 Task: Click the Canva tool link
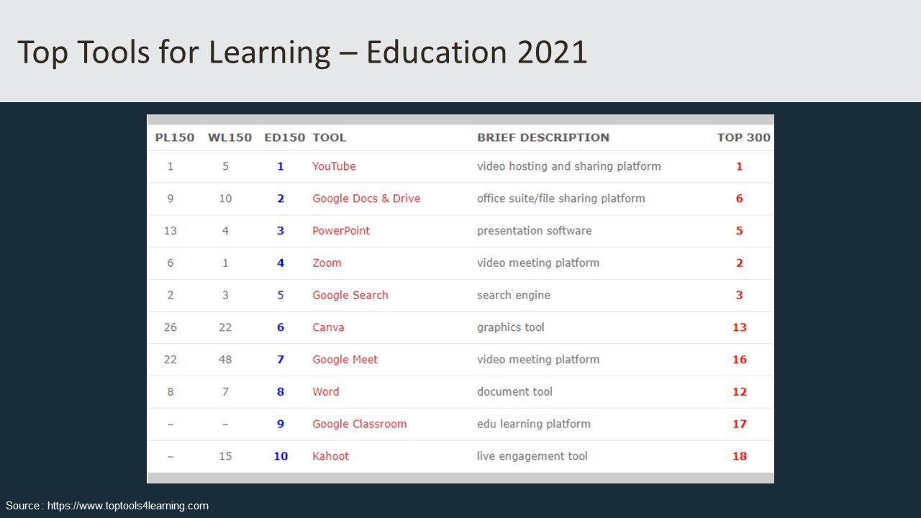tap(328, 327)
